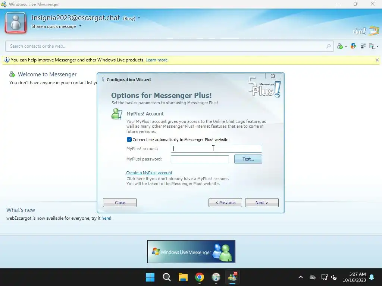Open the colorful cubes toolbar icon
The height and width of the screenshot is (286, 382).
353,46
